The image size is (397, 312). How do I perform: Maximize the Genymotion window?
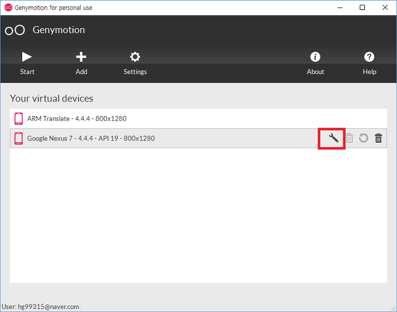(363, 8)
